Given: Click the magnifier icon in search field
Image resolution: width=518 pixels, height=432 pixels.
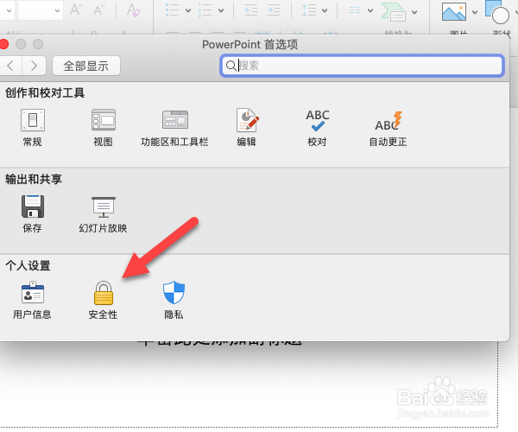Looking at the screenshot, I should pyautogui.click(x=231, y=66).
